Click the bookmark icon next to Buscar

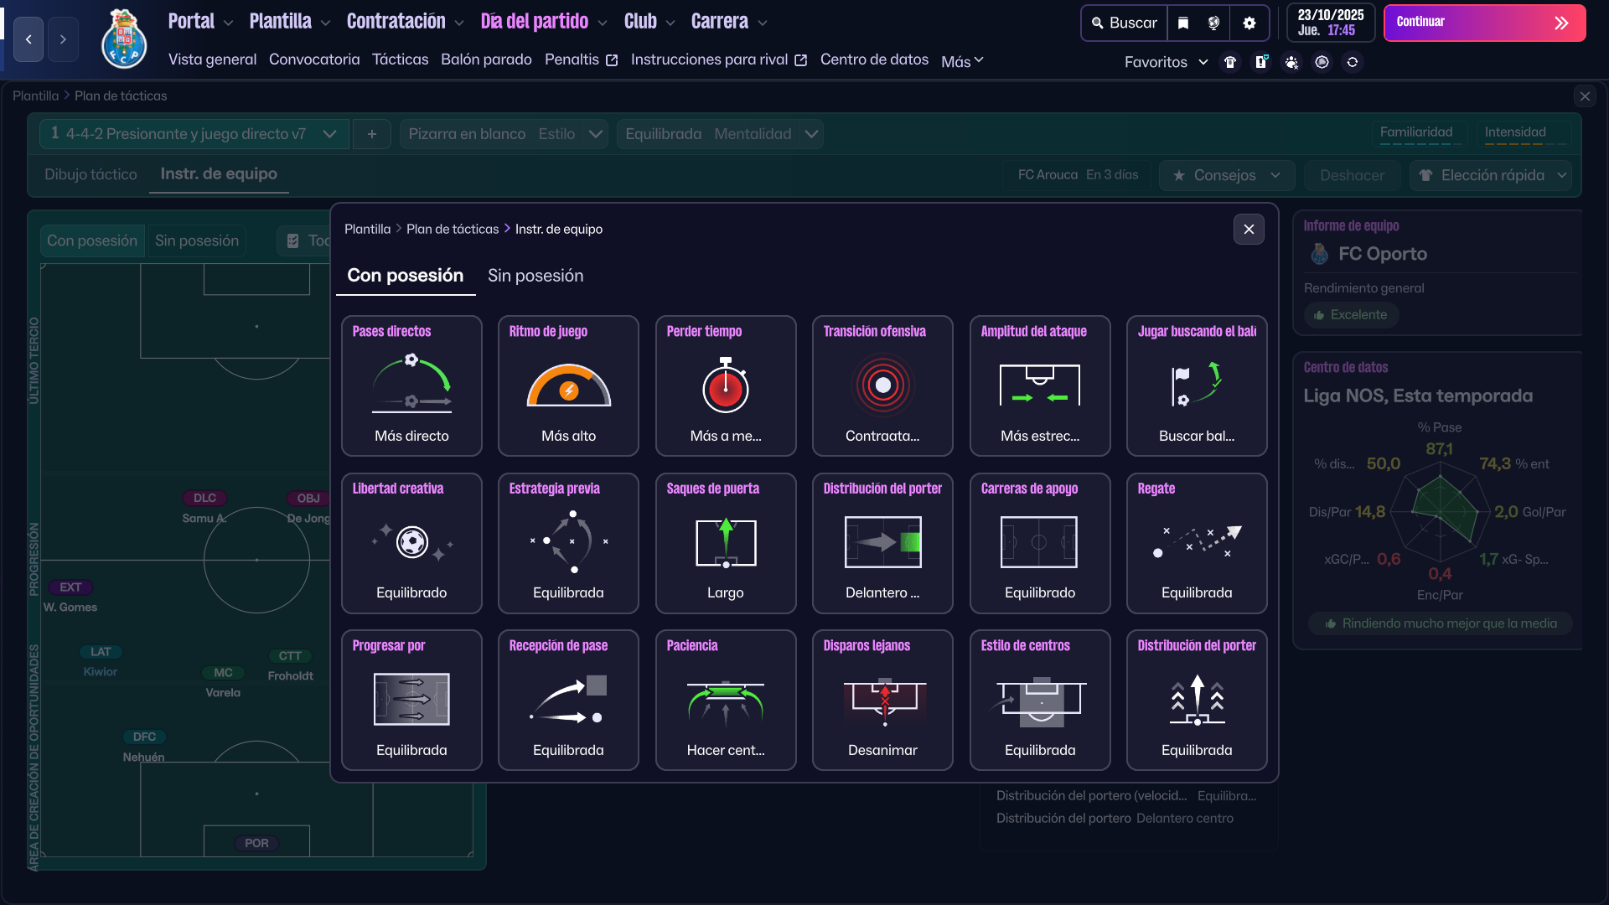[1183, 23]
